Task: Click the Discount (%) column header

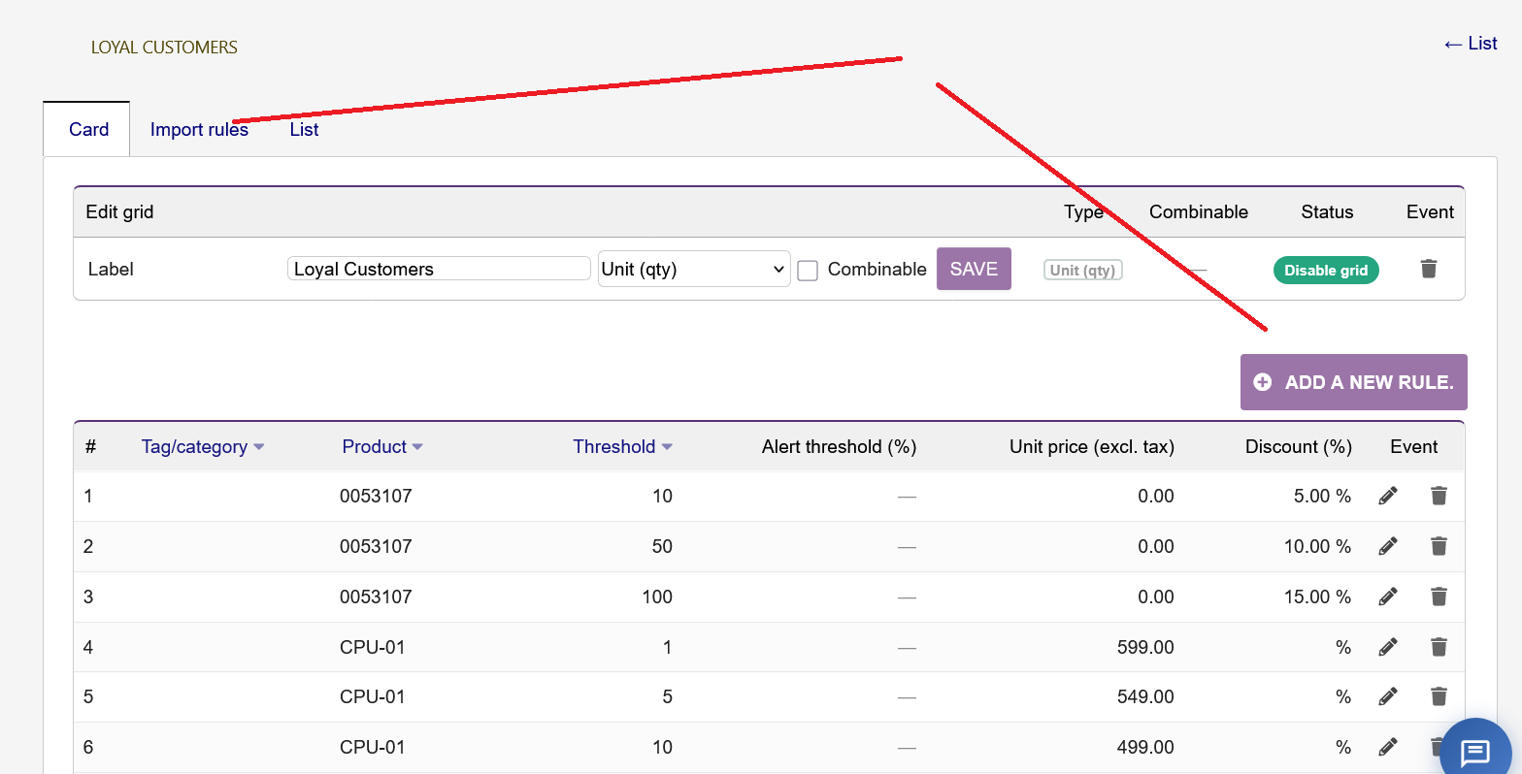Action: pos(1299,447)
